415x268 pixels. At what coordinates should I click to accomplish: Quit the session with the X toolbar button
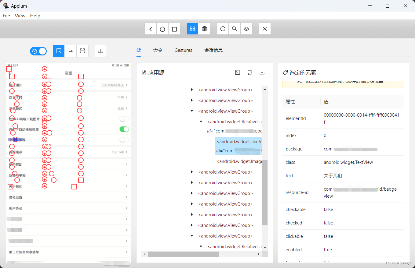tap(264, 29)
